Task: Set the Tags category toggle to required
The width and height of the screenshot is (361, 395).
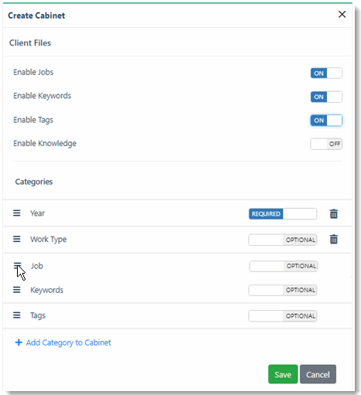Action: [283, 316]
